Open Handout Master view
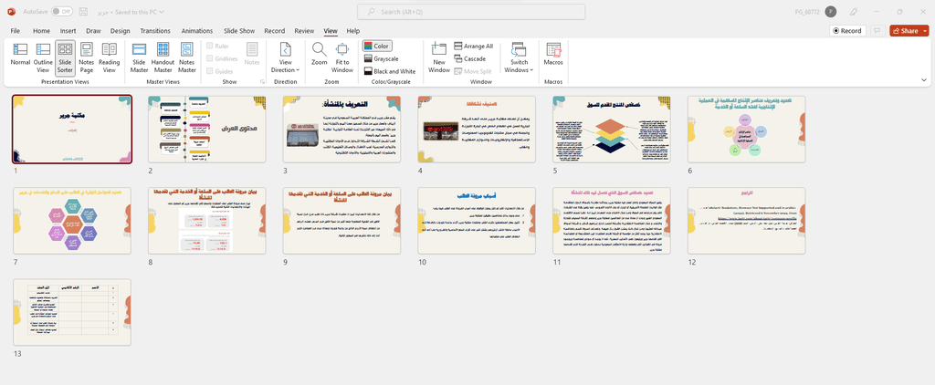 (163, 57)
